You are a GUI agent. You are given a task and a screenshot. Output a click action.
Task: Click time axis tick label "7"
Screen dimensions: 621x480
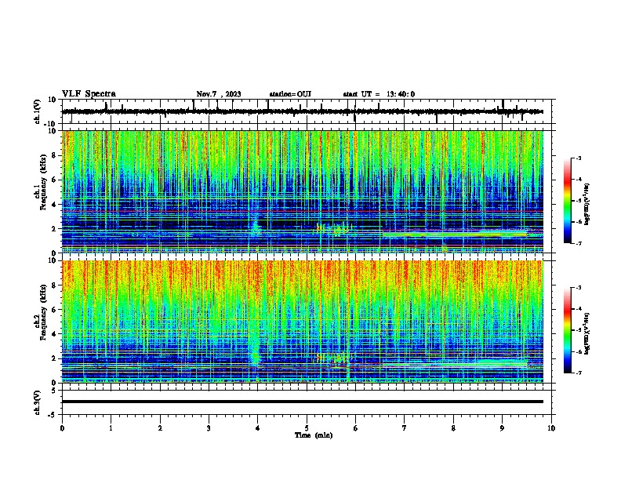[405, 428]
